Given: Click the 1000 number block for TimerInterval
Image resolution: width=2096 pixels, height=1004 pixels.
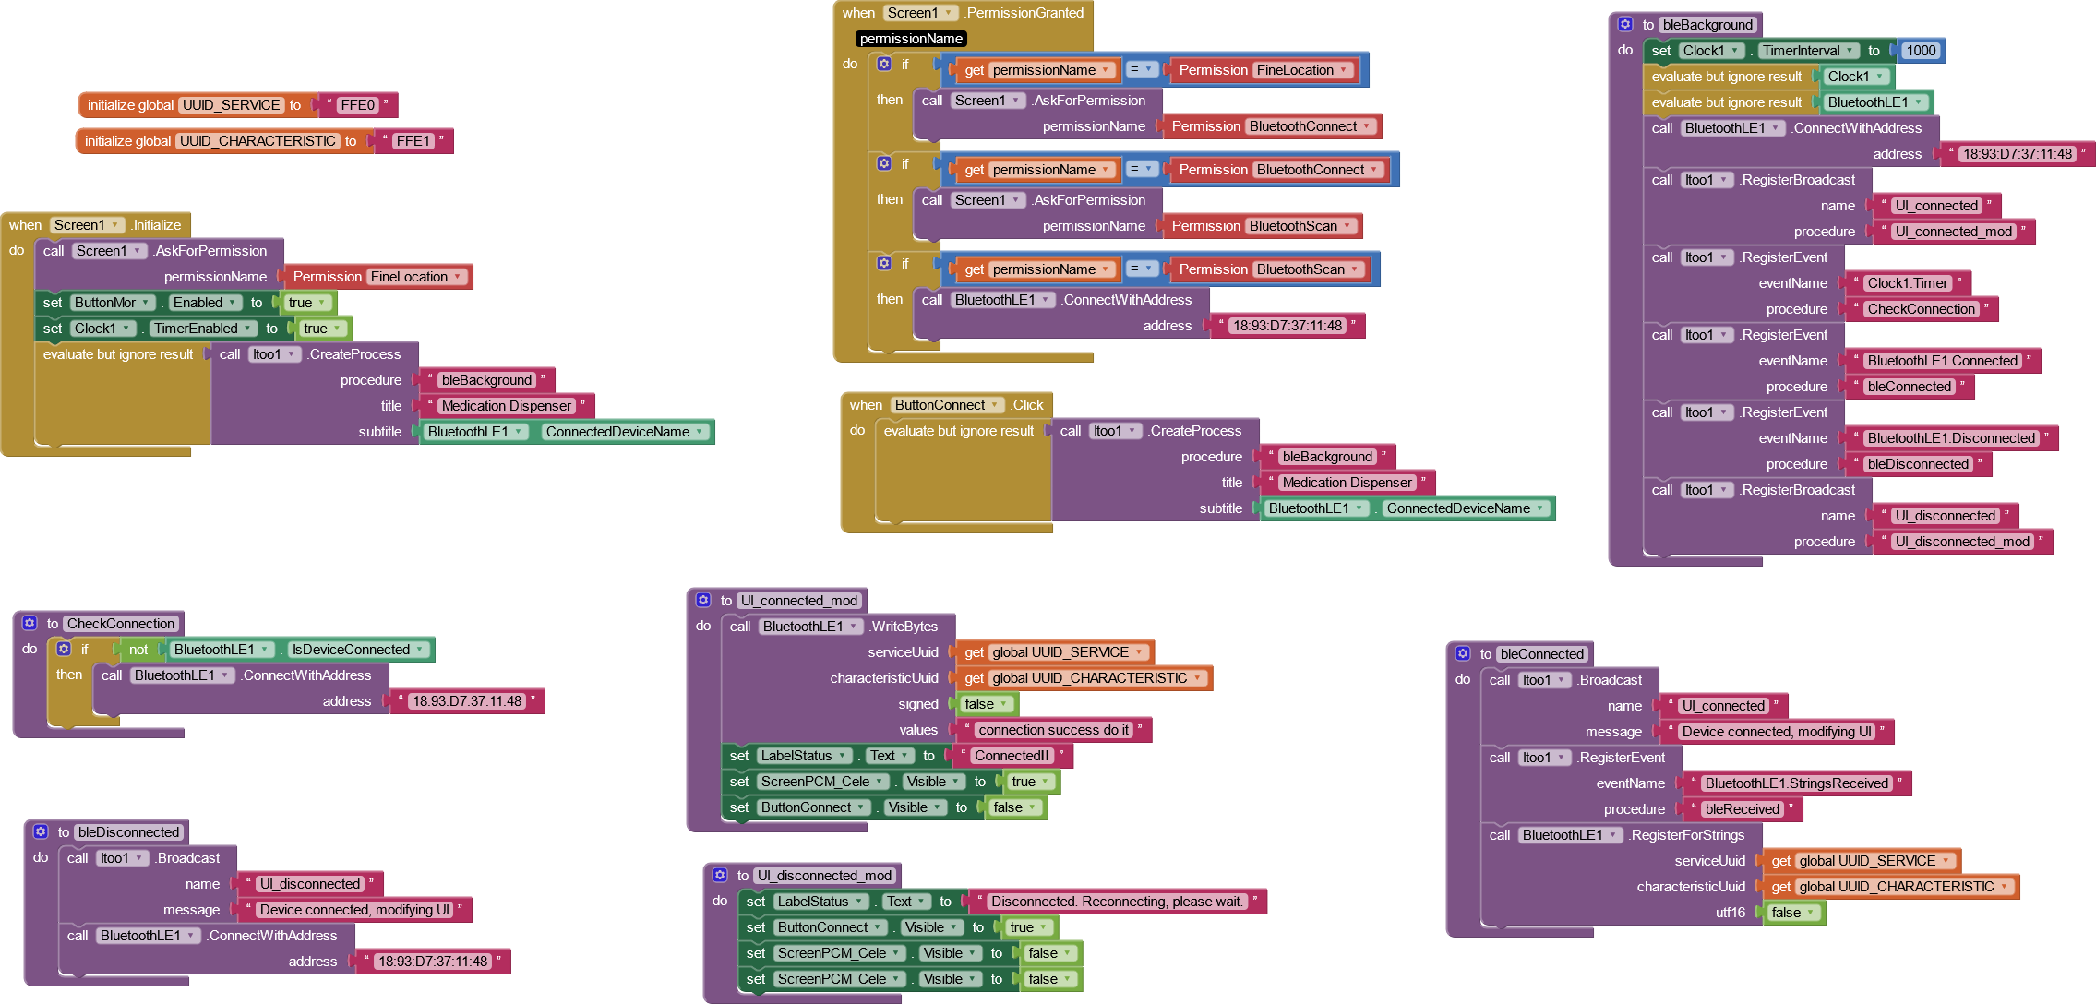Looking at the screenshot, I should pos(1921,51).
